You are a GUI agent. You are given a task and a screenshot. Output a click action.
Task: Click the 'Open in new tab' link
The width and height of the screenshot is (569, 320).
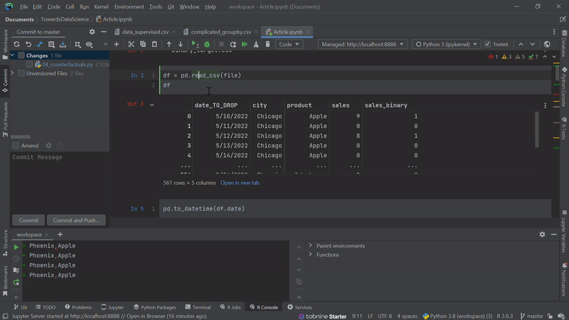240,183
